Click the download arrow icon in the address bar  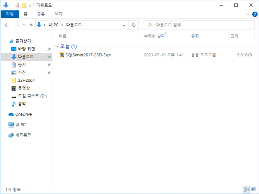tap(39, 25)
